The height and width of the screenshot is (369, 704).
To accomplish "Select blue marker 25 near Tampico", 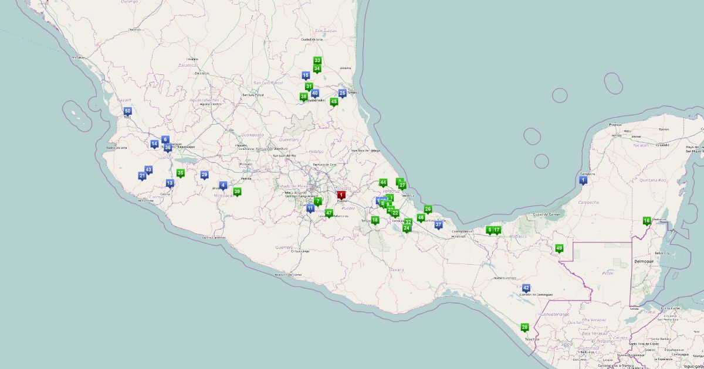I will [x=343, y=93].
